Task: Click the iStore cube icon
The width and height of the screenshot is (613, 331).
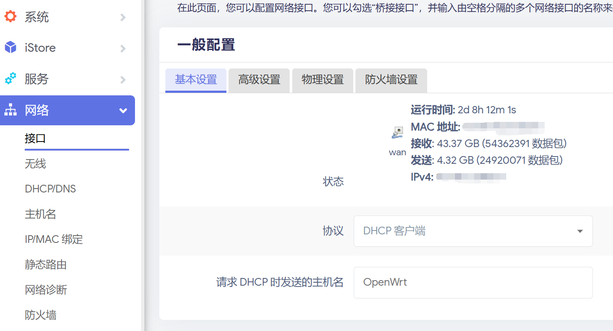Action: click(10, 47)
